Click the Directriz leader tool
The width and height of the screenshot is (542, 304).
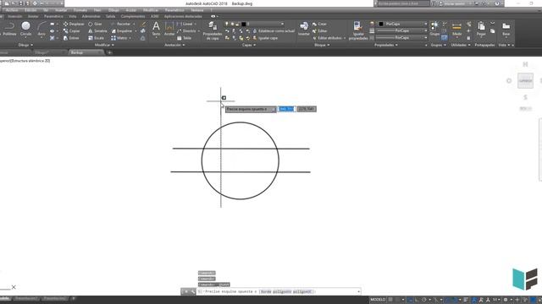point(186,31)
